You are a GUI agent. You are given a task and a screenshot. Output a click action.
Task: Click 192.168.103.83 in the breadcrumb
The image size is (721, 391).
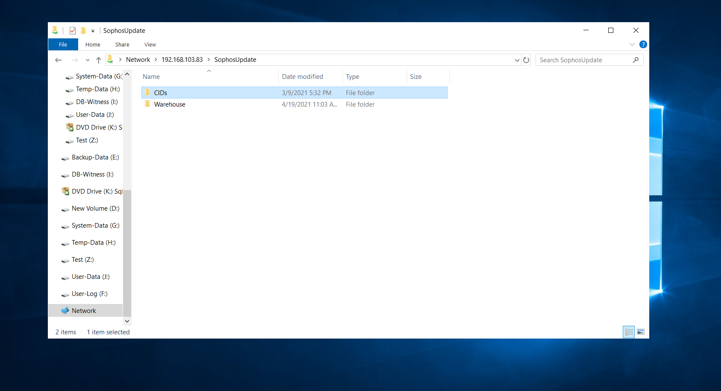(182, 60)
